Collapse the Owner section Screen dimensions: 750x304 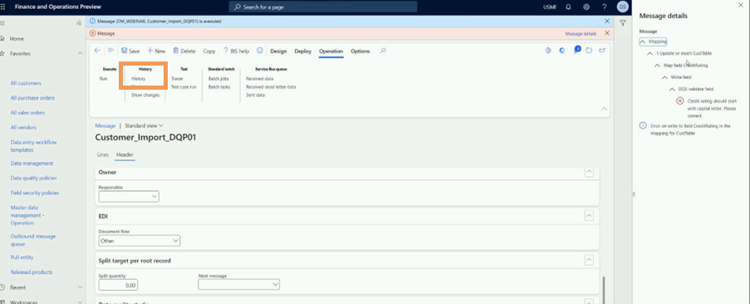pos(590,172)
